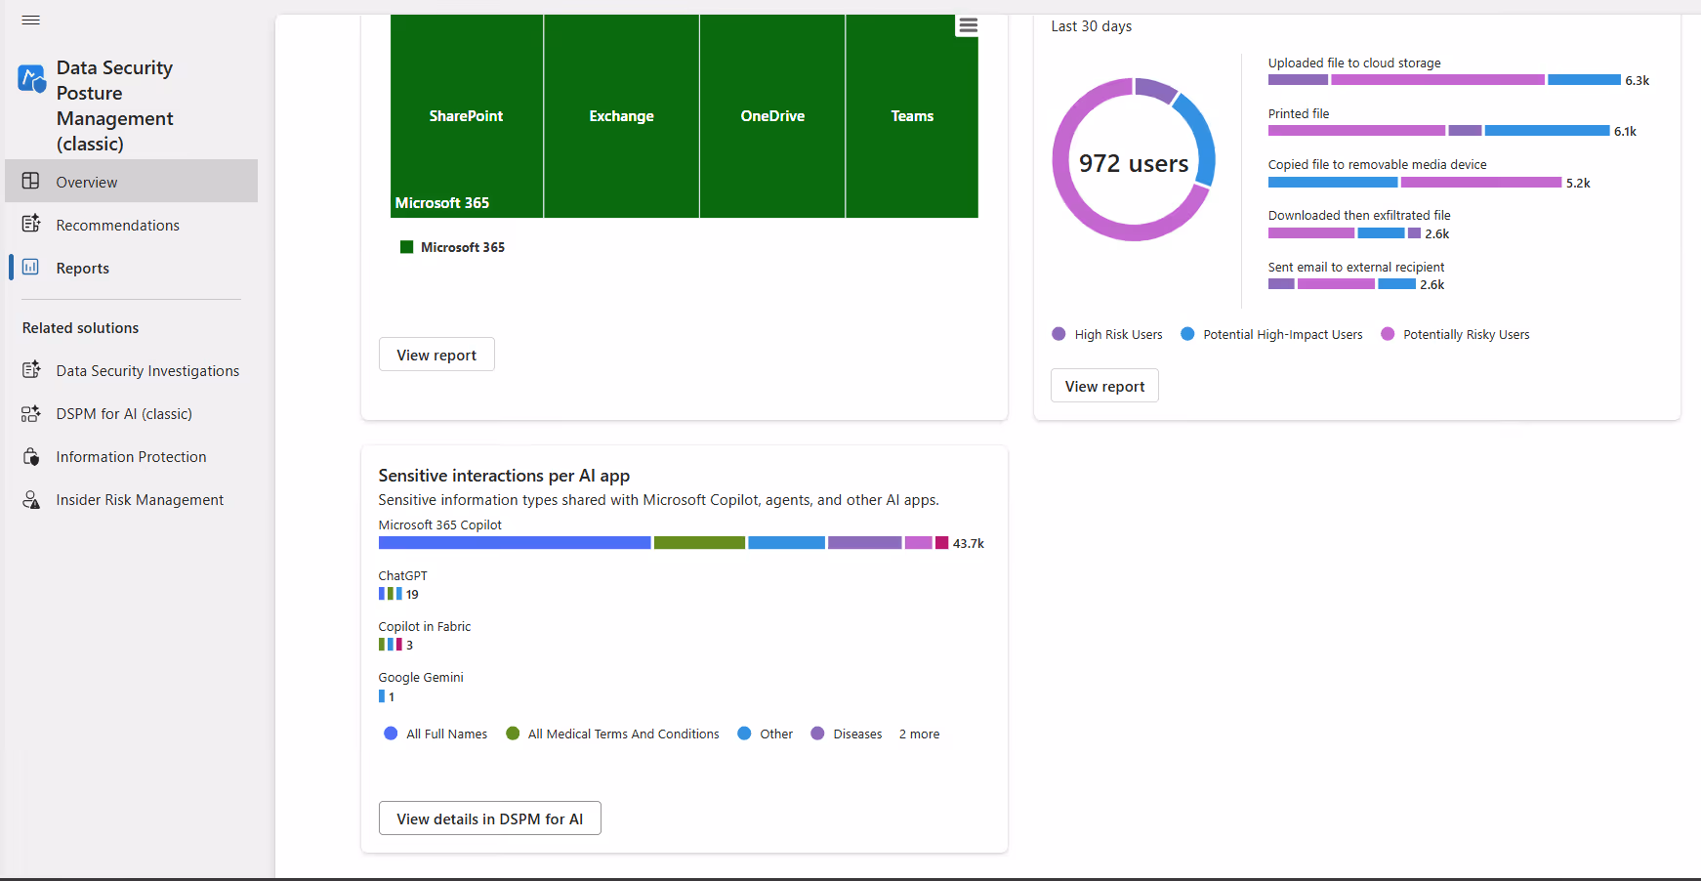Viewport: 1701px width, 881px height.
Task: Click the 43.7k value label
Action: (x=969, y=544)
